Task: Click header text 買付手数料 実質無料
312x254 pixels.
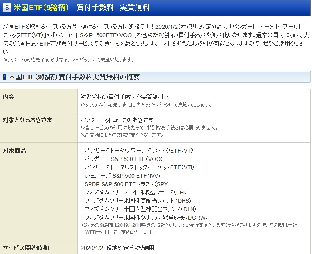Action: coord(113,8)
